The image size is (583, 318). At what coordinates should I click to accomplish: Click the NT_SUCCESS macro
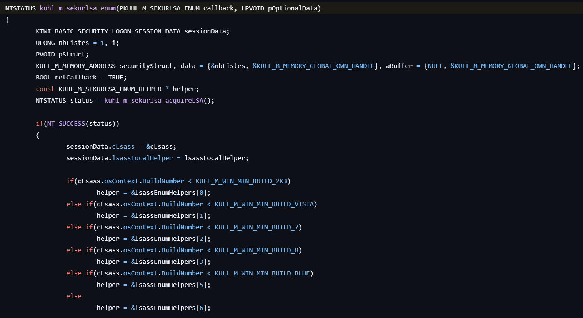[x=66, y=123]
